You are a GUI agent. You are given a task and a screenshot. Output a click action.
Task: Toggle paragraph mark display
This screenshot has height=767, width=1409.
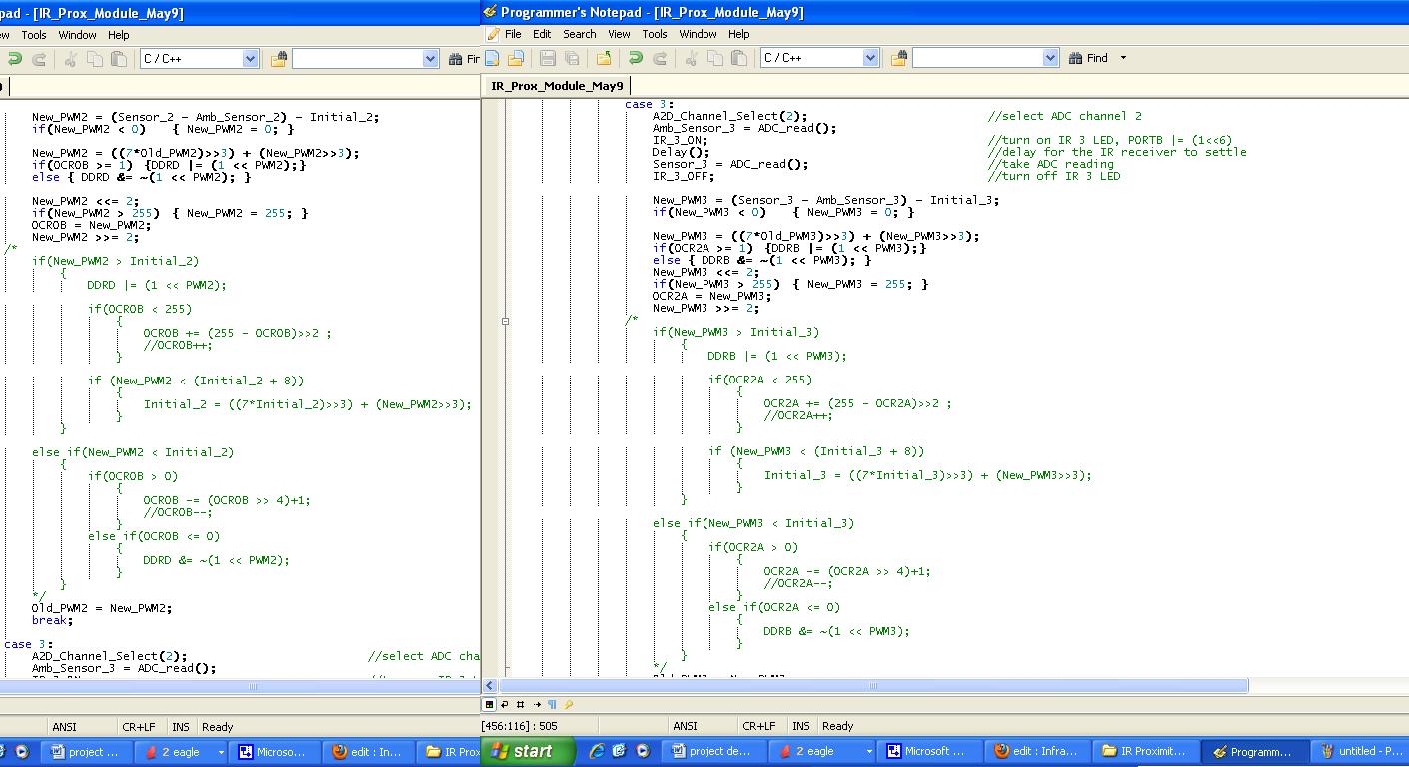(551, 704)
